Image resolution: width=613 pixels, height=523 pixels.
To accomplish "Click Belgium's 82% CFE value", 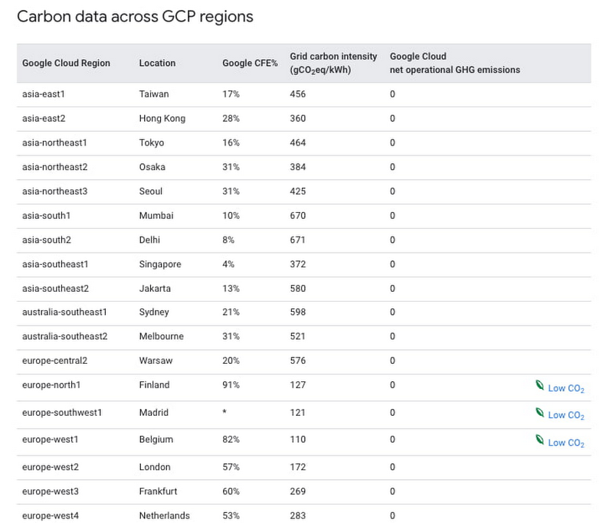I will [x=231, y=440].
